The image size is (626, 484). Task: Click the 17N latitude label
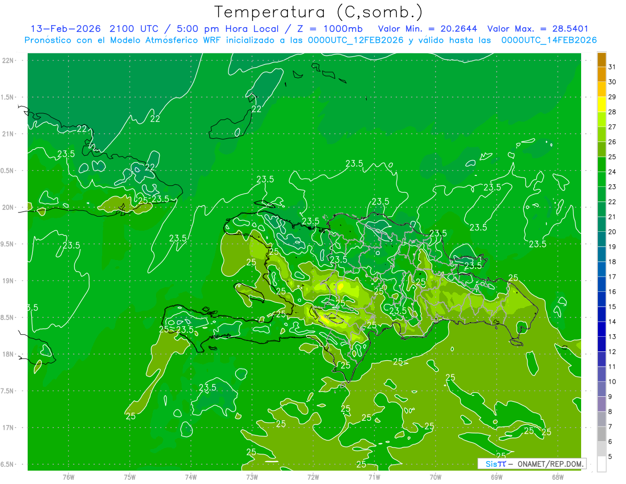point(8,428)
